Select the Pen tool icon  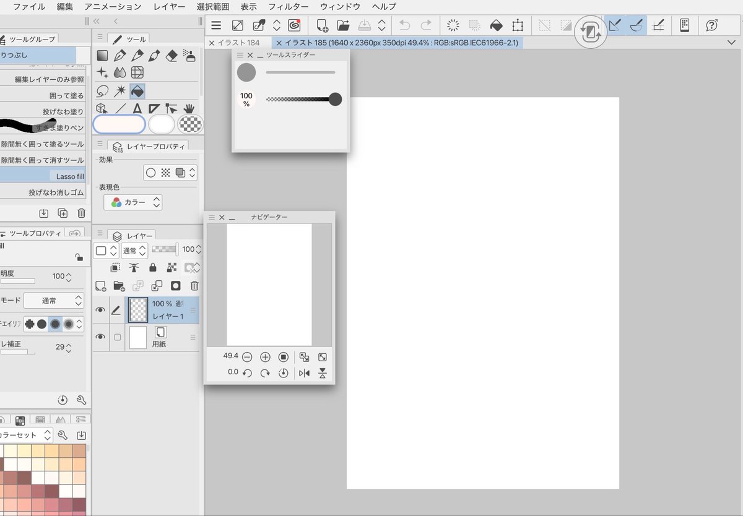click(119, 56)
